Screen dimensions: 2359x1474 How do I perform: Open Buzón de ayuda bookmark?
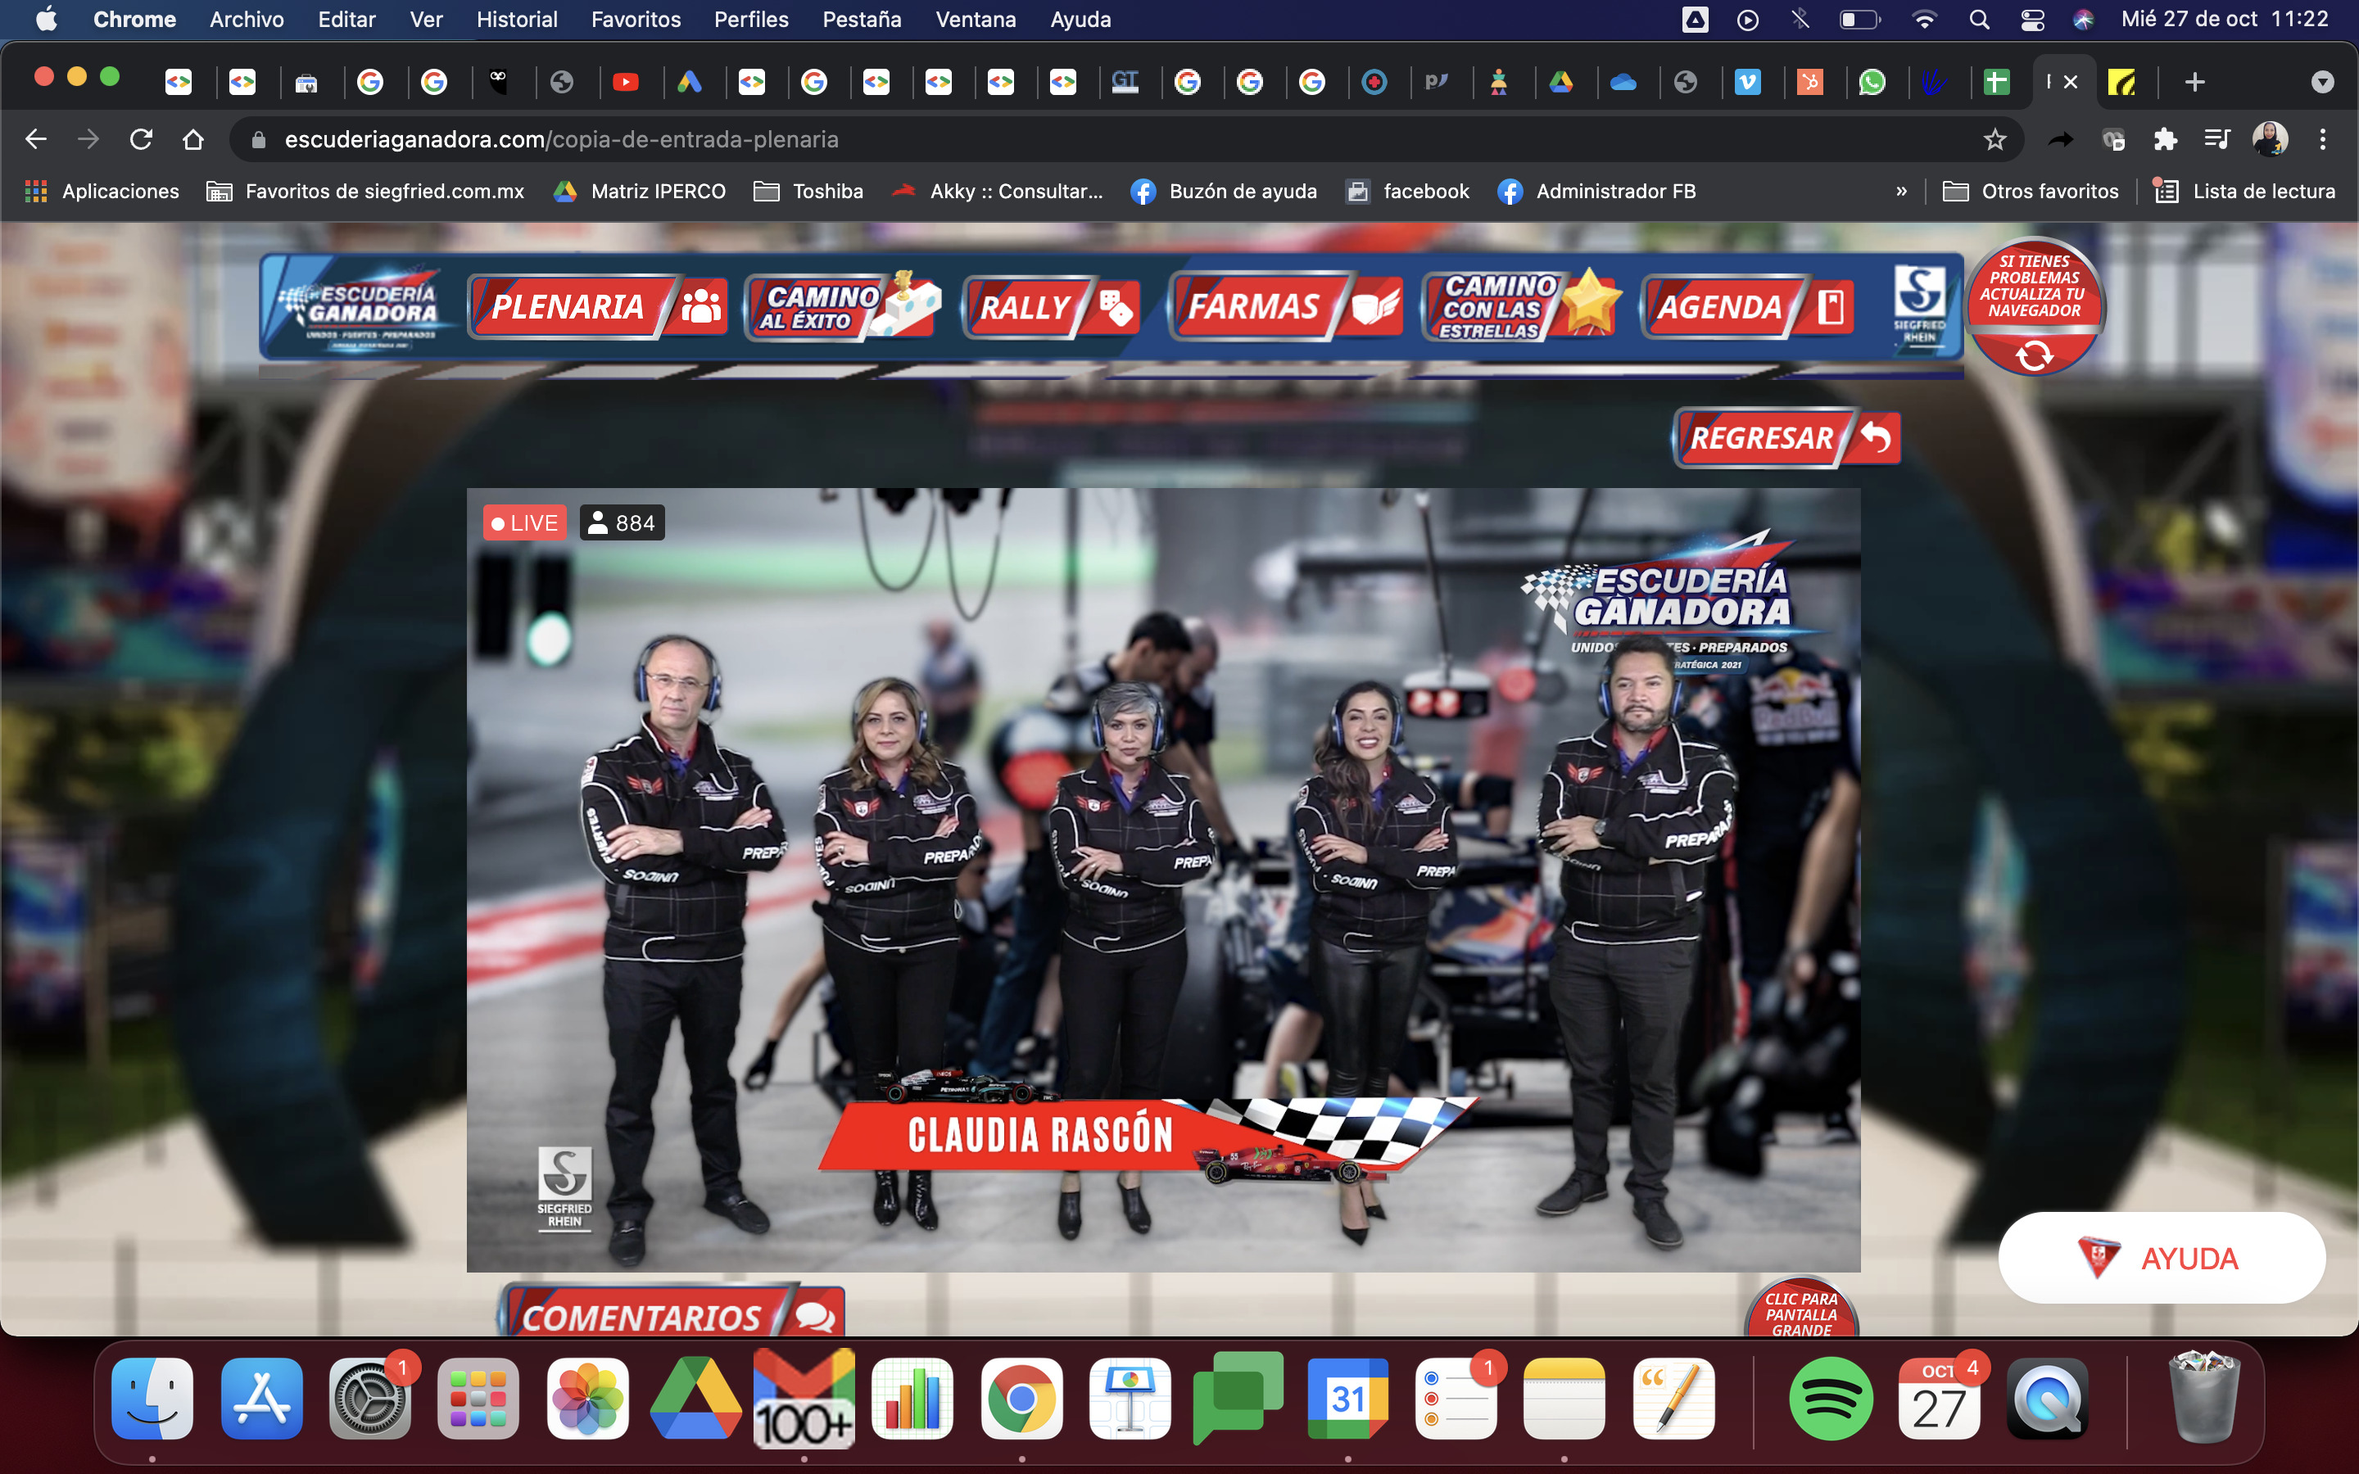coord(1225,191)
